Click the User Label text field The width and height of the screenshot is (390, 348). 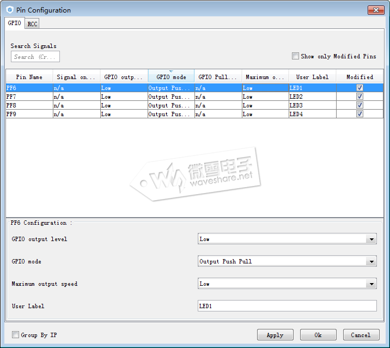(287, 306)
